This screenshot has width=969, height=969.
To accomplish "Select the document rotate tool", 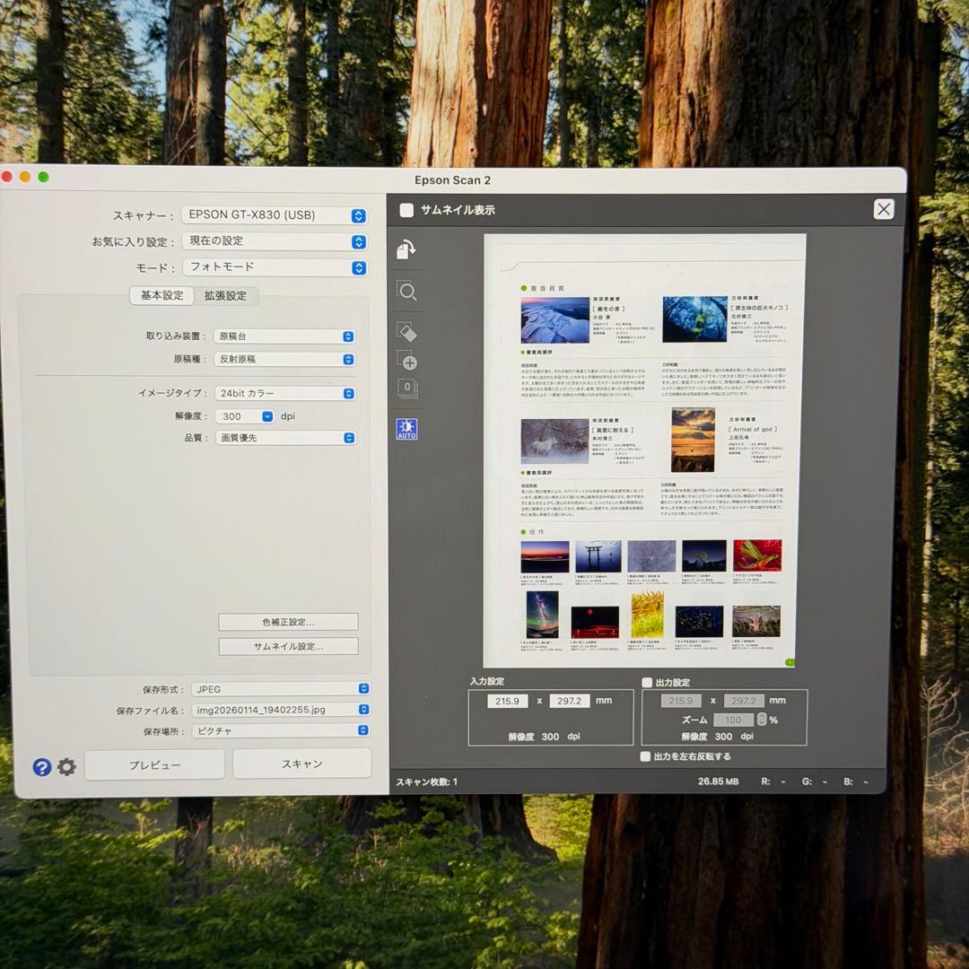I will 407,249.
